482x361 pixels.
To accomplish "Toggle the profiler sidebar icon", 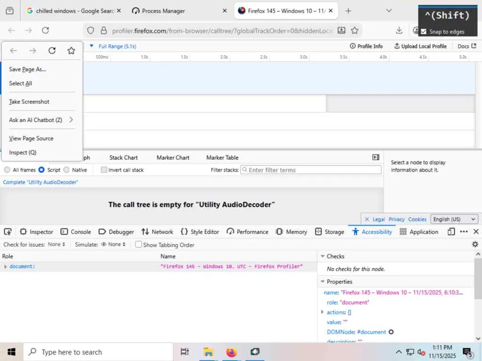I will [376, 157].
